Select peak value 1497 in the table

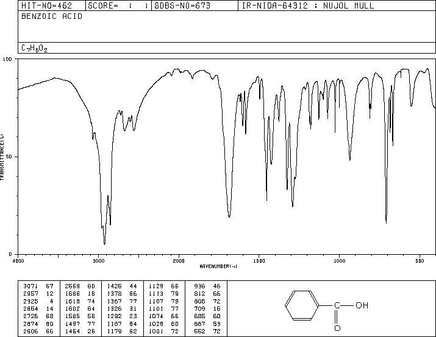pos(73,324)
